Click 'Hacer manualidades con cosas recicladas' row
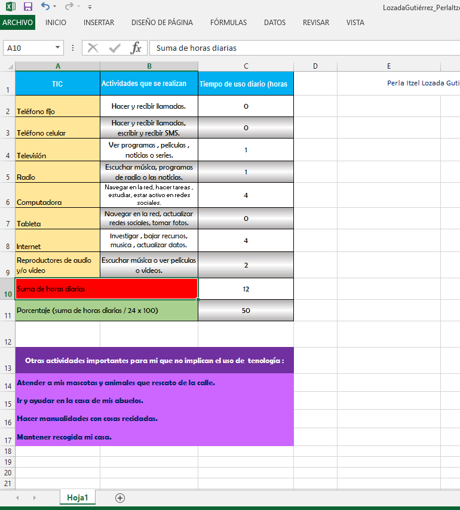Screen dimensions: 460x510 155,419
